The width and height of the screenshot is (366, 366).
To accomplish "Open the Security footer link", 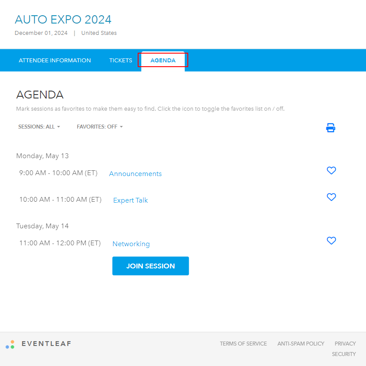I will [344, 354].
